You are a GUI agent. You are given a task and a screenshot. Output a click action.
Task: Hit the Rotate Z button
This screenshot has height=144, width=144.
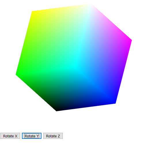(x=53, y=136)
